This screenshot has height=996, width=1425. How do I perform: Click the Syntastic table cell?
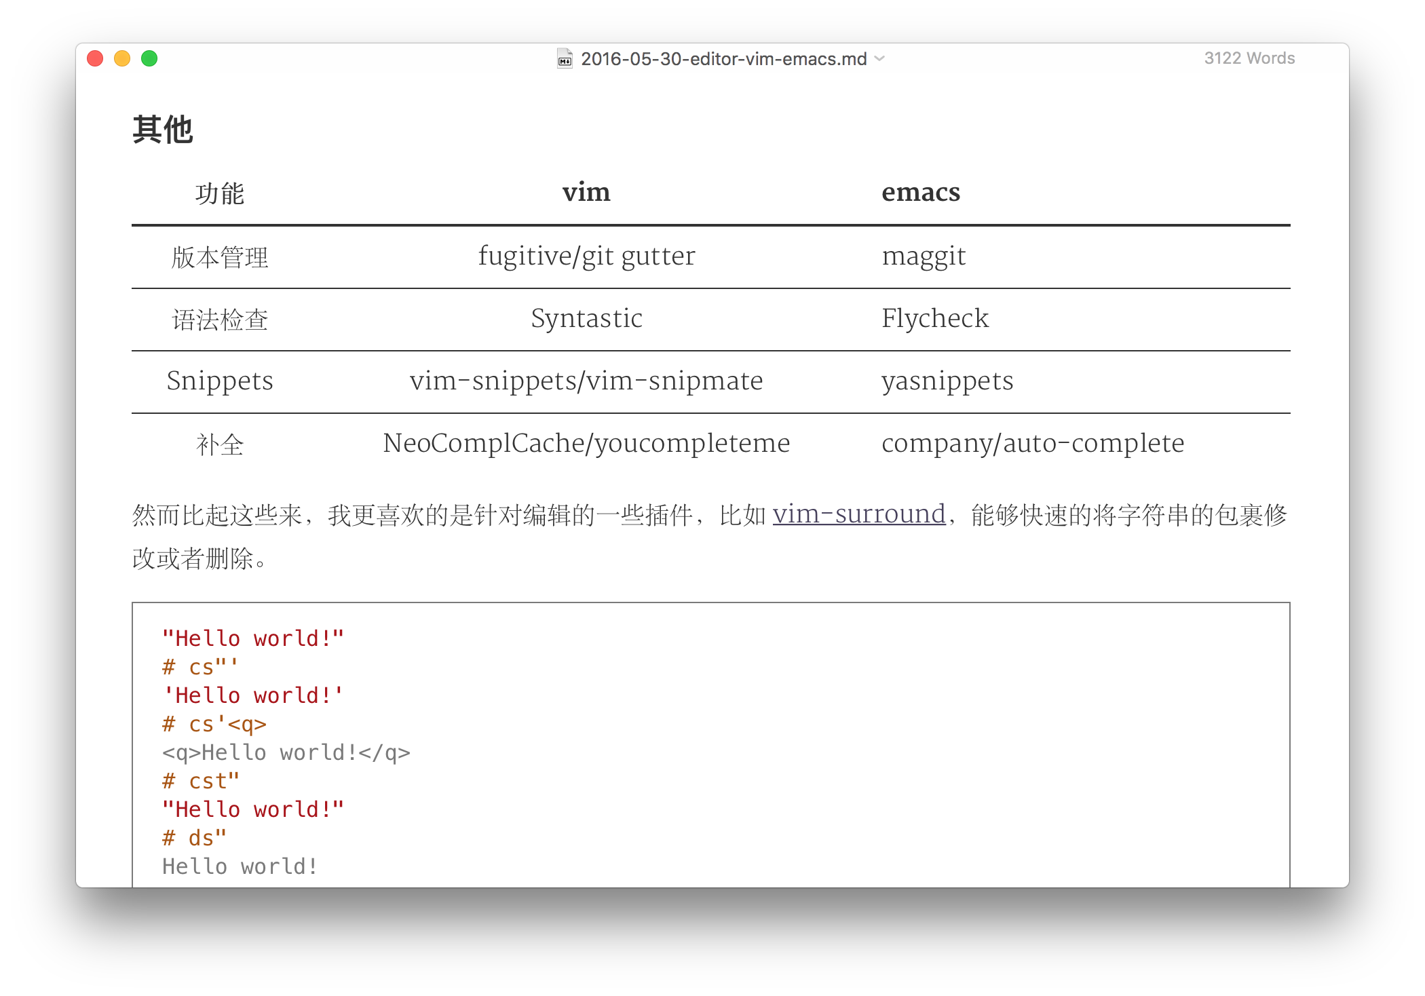pos(586,319)
